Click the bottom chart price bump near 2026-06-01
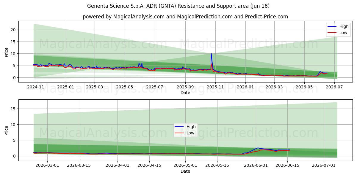Viewport: 357px width, 178px height. [x=258, y=148]
